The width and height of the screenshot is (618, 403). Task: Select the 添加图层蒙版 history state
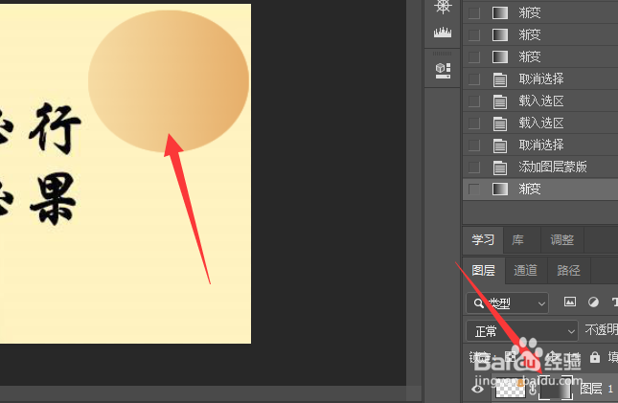540,168
